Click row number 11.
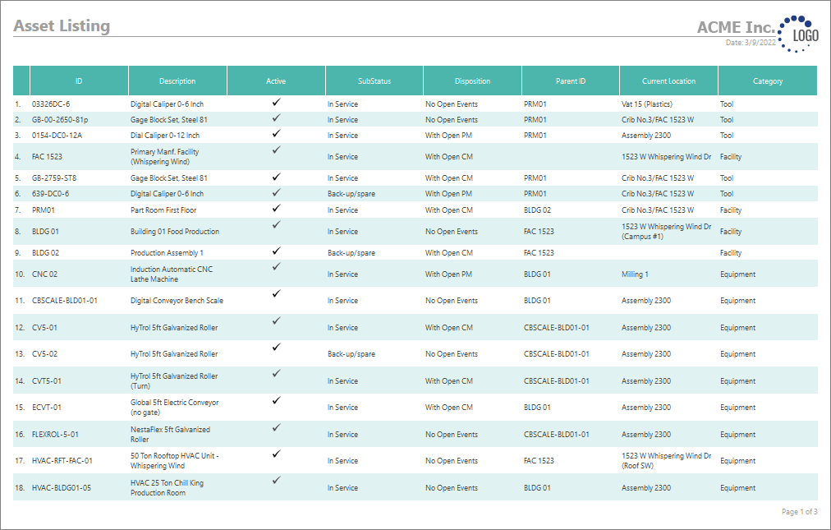This screenshot has height=530, width=831. (20, 300)
